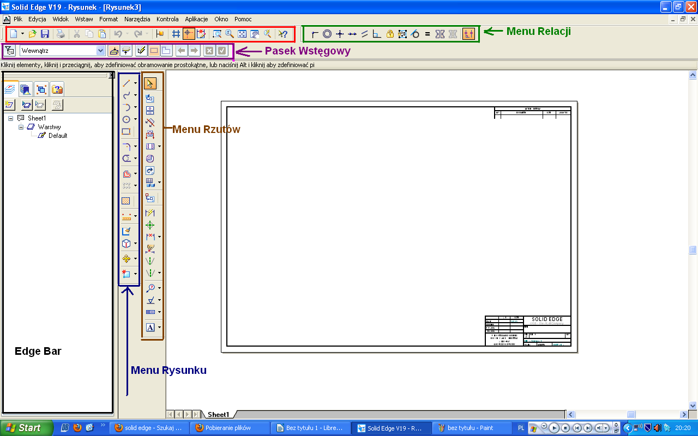The image size is (698, 436).
Task: Save the drawing with the floppy icon
Action: [x=45, y=34]
